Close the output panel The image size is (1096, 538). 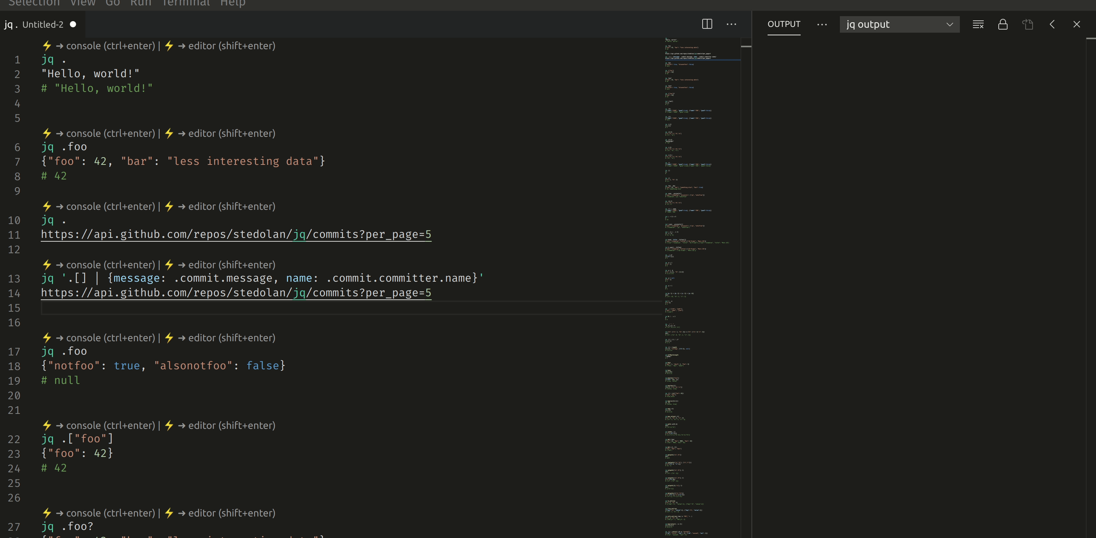(1076, 24)
